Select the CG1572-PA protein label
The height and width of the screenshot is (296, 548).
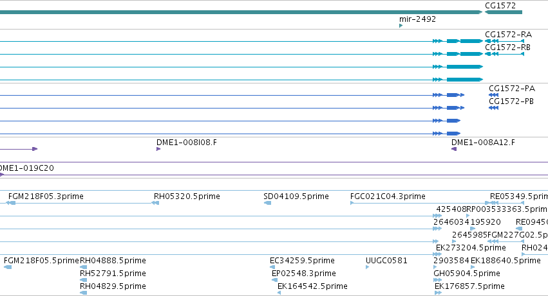tap(512, 89)
